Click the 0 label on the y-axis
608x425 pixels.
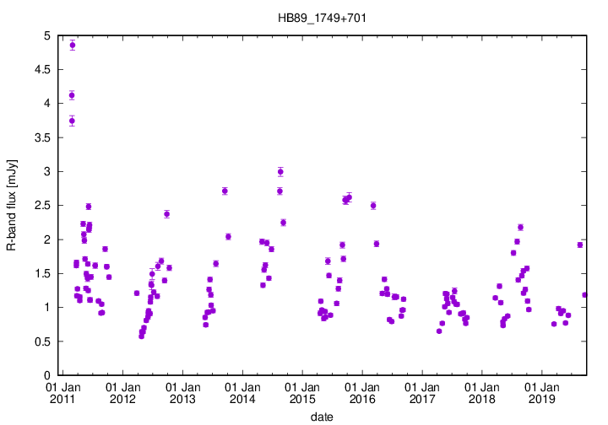click(x=47, y=375)
